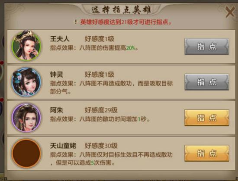
Task: Click the gray 指点 button for 钟灵
Action: 206,82
